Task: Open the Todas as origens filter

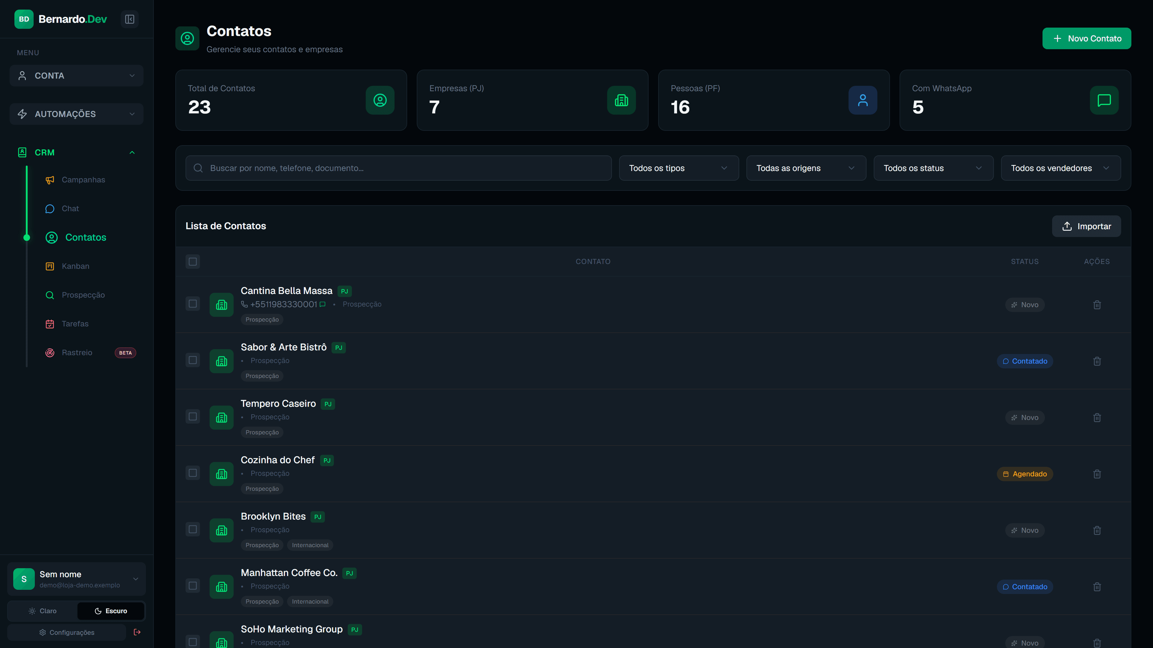Action: (x=806, y=168)
